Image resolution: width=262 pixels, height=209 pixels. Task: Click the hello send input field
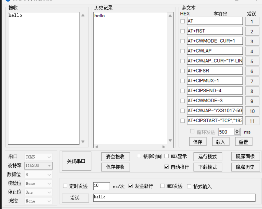tap(174, 198)
